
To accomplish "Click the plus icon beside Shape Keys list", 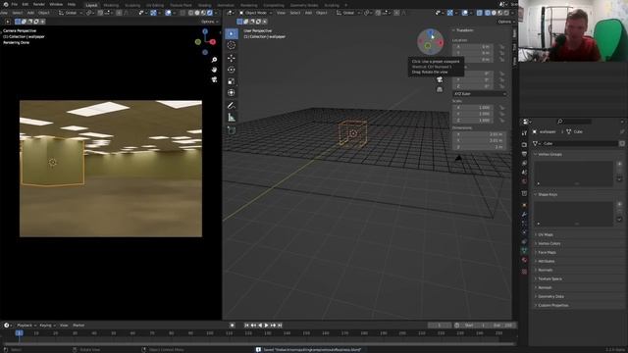I will [619, 204].
